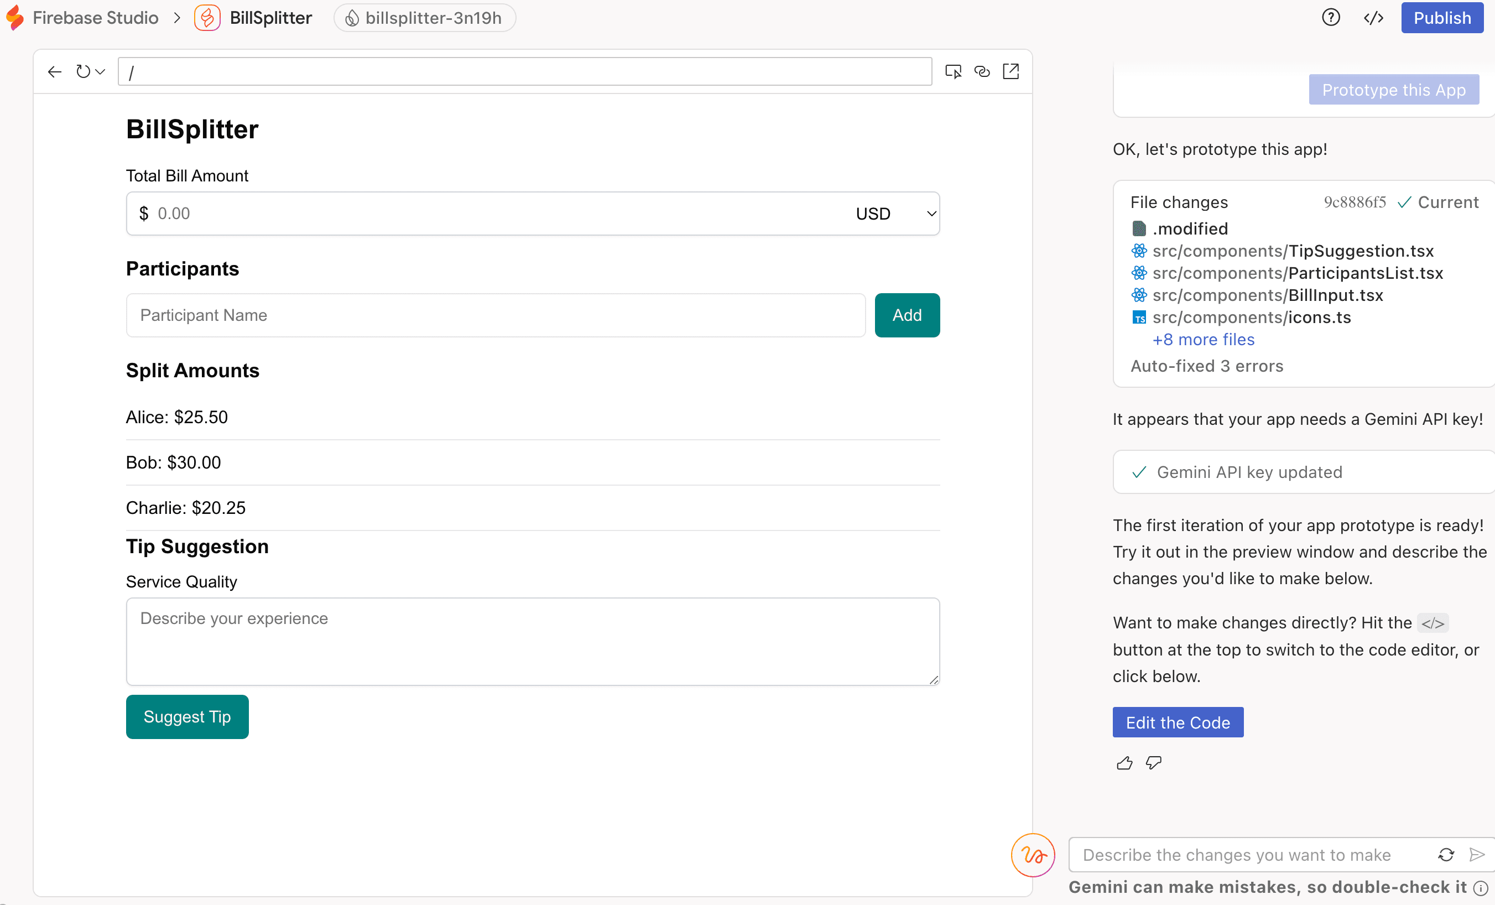This screenshot has height=905, width=1495.
Task: Copy the preview link using the chain icon
Action: tap(982, 71)
